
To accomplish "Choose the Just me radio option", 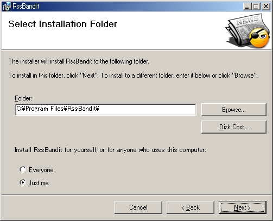I will point(23,182).
